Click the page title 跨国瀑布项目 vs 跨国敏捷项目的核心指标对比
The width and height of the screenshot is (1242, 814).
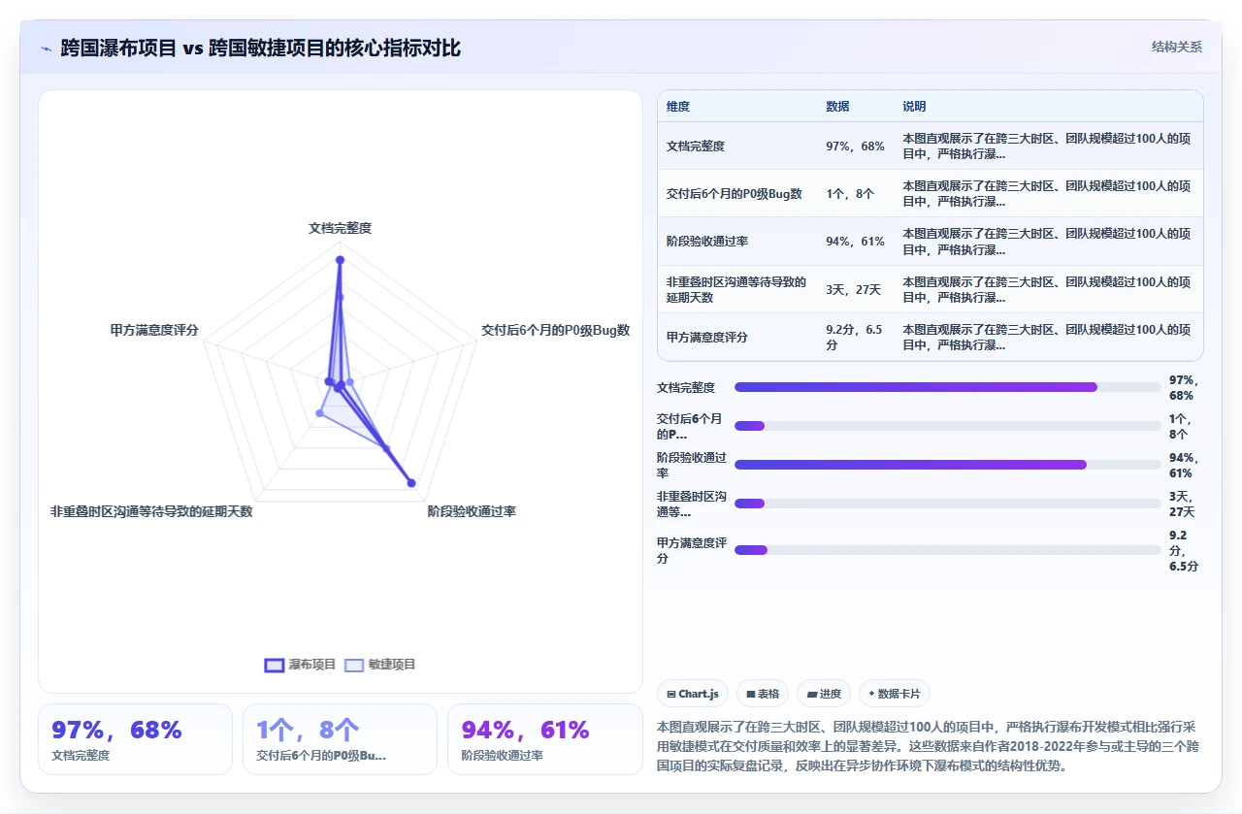pos(261,48)
